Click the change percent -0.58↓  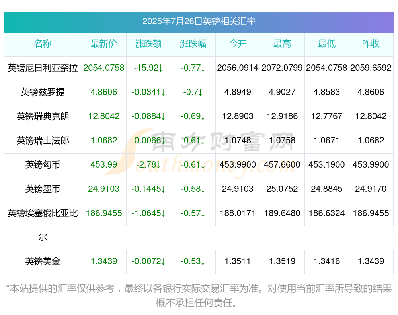193,189
